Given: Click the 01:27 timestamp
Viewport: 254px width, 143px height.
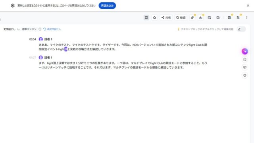Looking at the screenshot, I should pyautogui.click(x=33, y=58).
